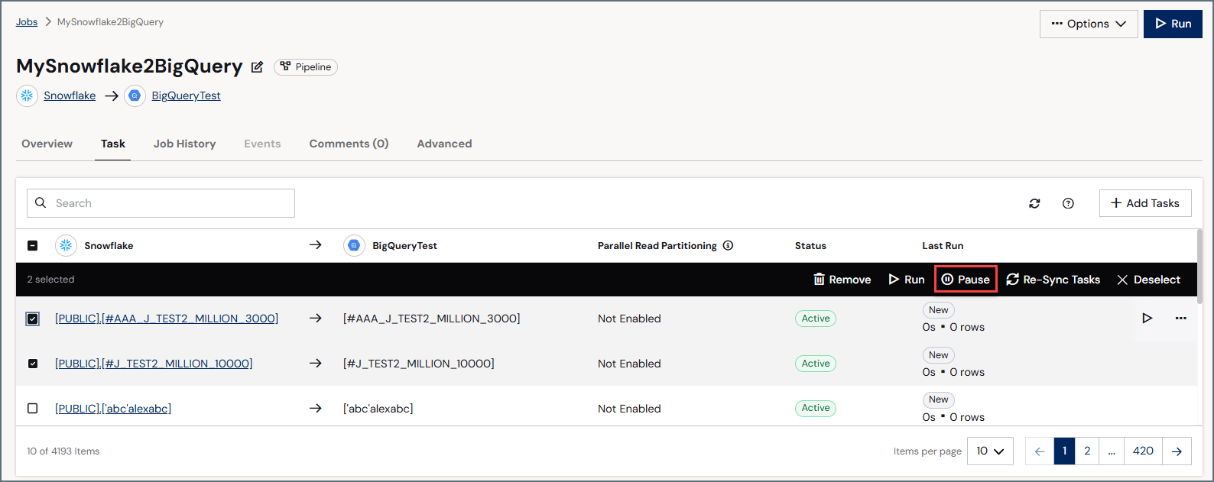
Task: Switch to the Advanced tab
Action: 444,144
